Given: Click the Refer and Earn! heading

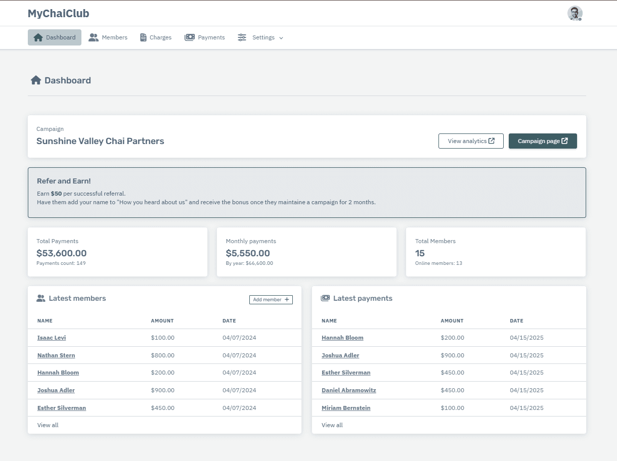Looking at the screenshot, I should [64, 181].
